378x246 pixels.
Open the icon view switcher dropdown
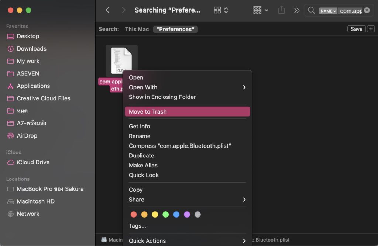tap(221, 10)
